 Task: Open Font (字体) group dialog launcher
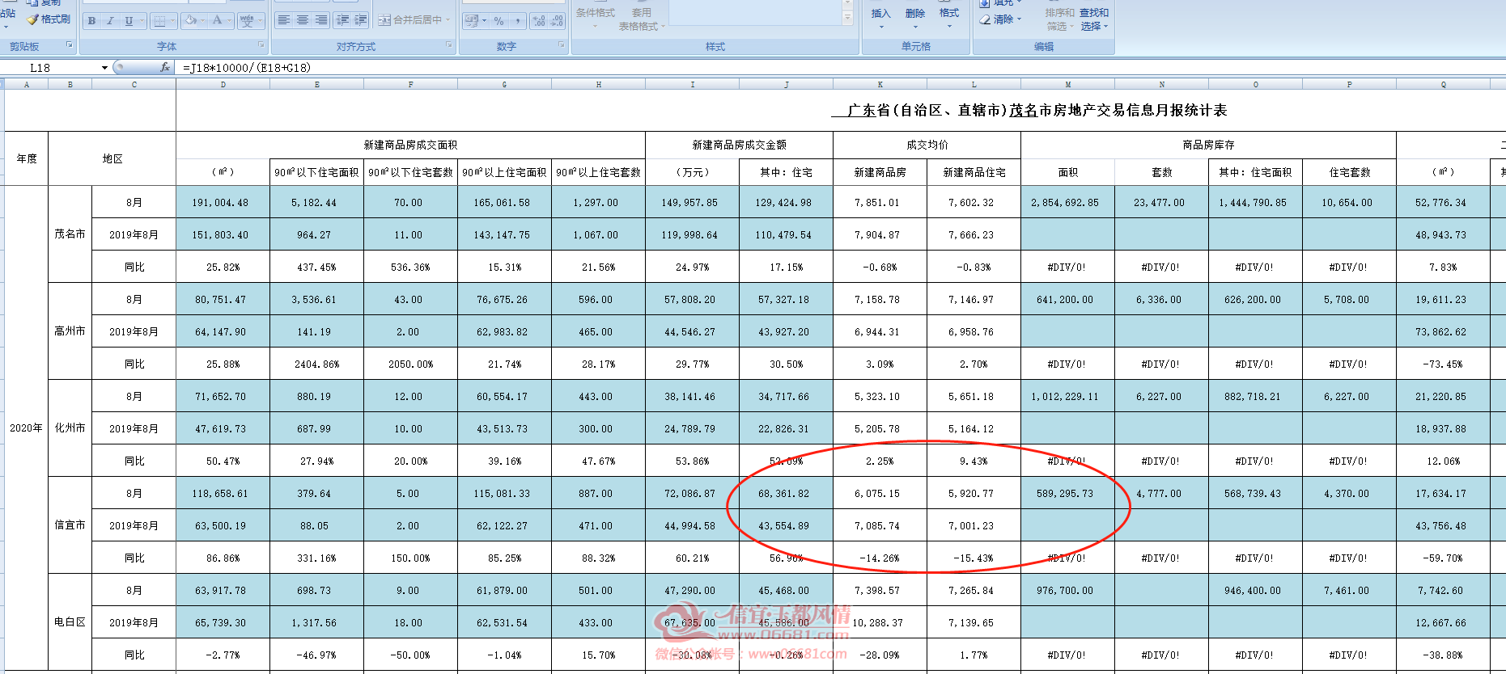click(261, 44)
